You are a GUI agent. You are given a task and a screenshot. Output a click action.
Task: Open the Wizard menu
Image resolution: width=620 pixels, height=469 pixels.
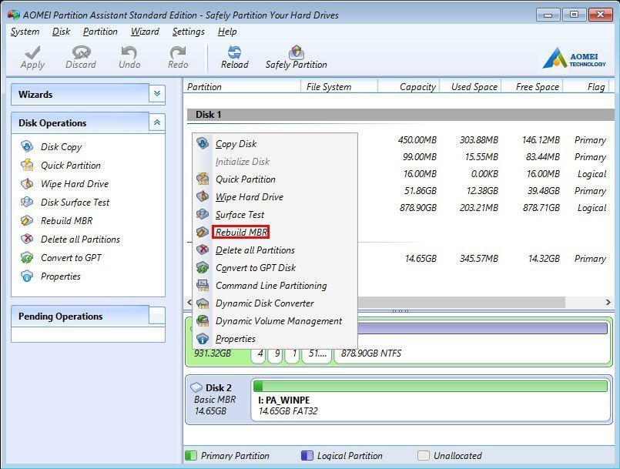coord(145,32)
